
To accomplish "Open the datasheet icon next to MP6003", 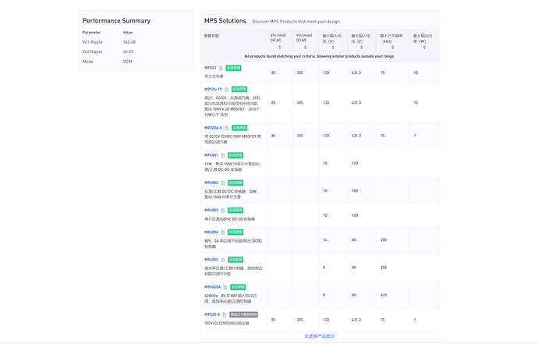I will click(x=223, y=210).
